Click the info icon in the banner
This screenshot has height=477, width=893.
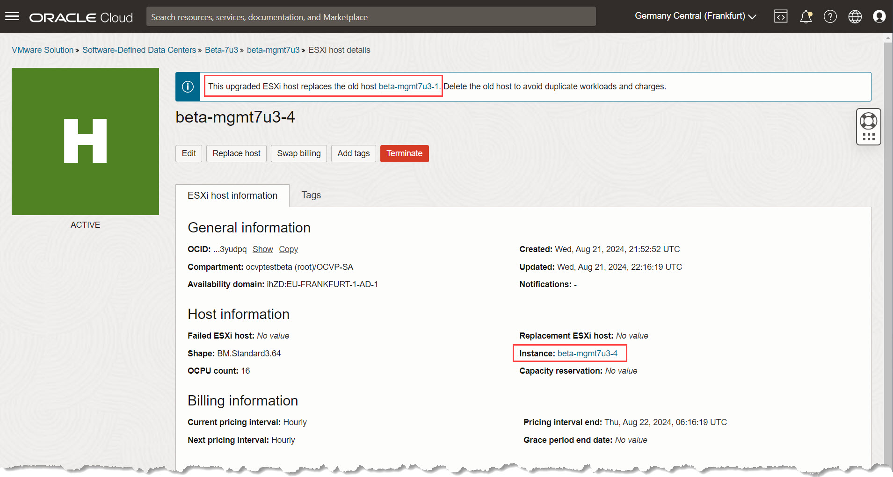click(x=188, y=87)
